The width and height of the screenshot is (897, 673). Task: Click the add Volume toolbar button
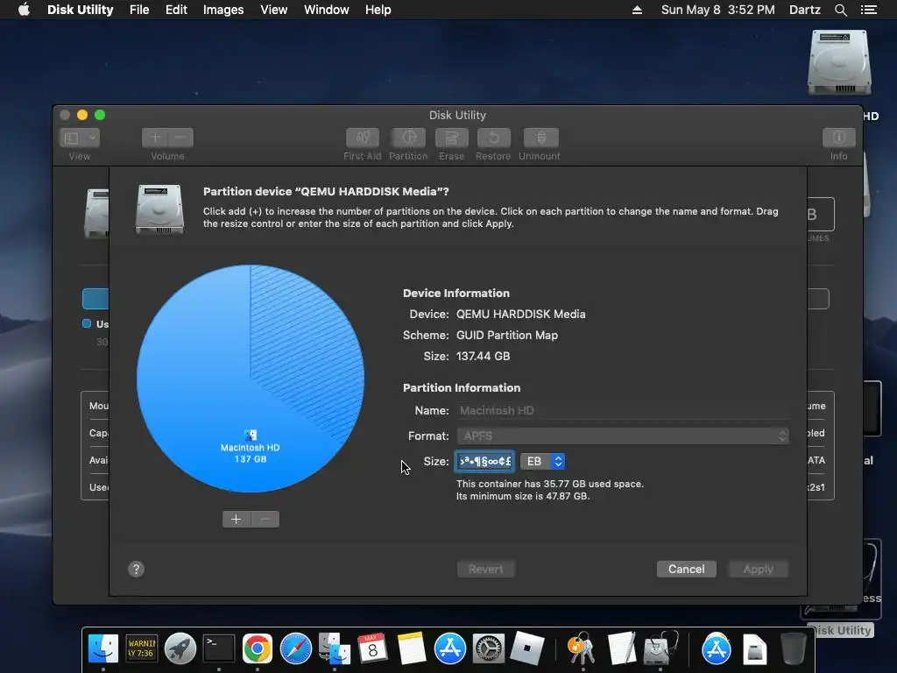[x=155, y=138]
